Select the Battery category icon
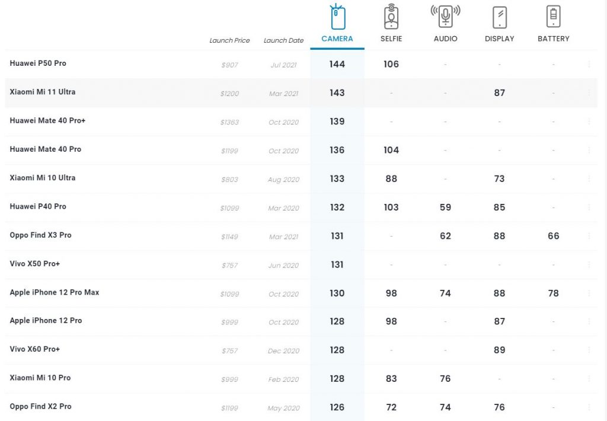Screen dimensions: 607x421 553,17
